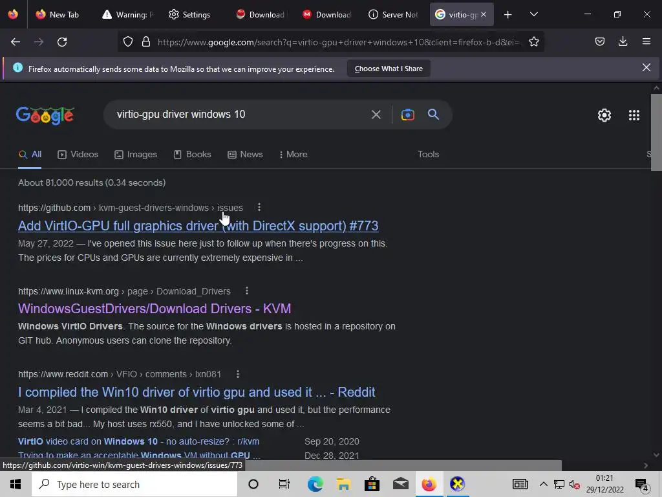Viewport: 662px width, 497px height.
Task: Open the Google apps grid
Action: pos(634,115)
